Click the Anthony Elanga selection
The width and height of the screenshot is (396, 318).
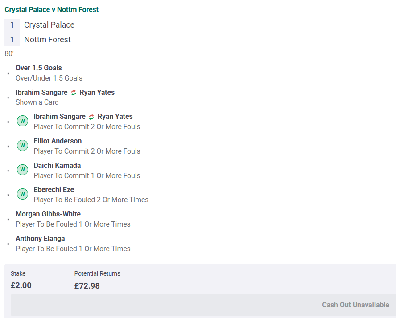pyautogui.click(x=40, y=239)
